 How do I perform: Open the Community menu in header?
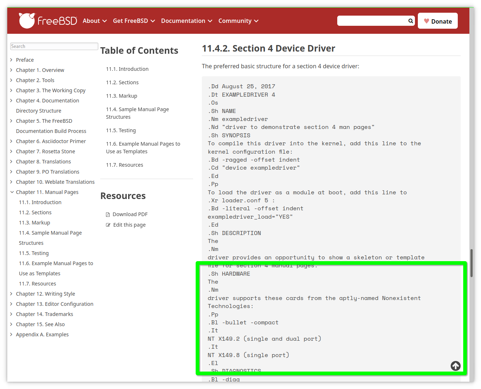click(238, 21)
